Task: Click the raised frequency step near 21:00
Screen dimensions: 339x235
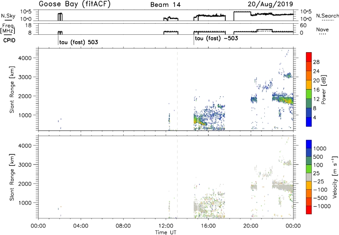Action: tap(264, 30)
